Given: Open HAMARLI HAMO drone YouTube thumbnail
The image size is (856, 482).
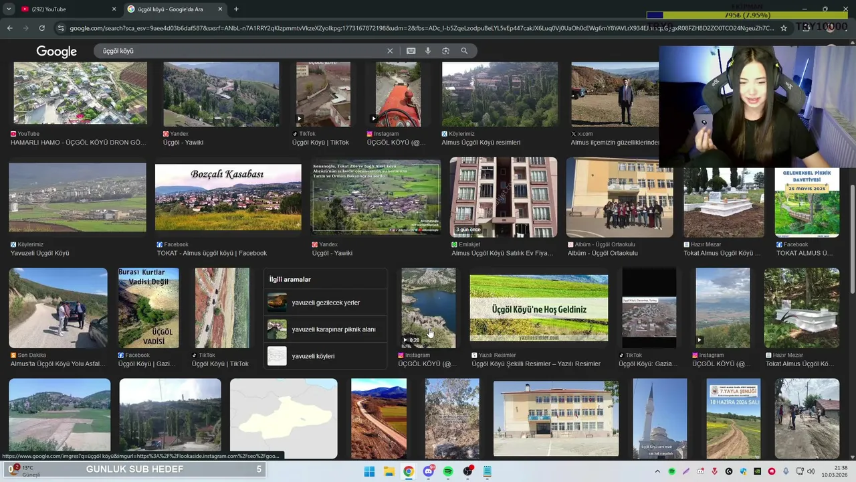Looking at the screenshot, I should [80, 94].
